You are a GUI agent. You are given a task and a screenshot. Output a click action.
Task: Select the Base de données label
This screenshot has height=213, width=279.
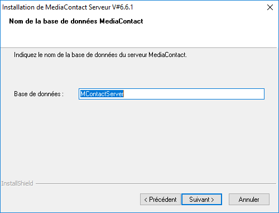(x=39, y=94)
